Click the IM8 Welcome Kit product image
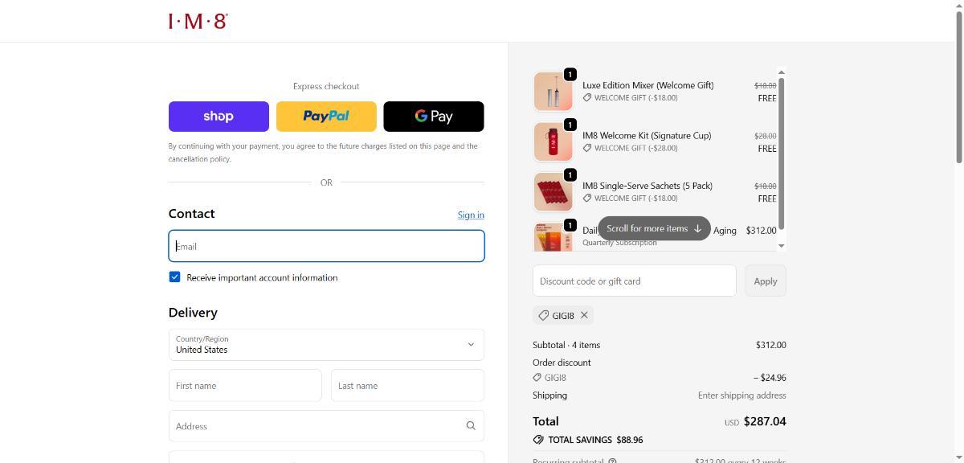 tap(553, 141)
